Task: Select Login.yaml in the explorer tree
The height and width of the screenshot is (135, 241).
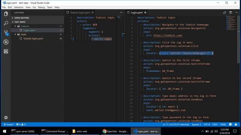Action: [x=38, y=30]
